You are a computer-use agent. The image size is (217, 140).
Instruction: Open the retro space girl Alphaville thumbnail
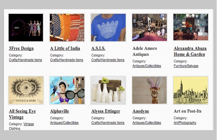[67, 90]
